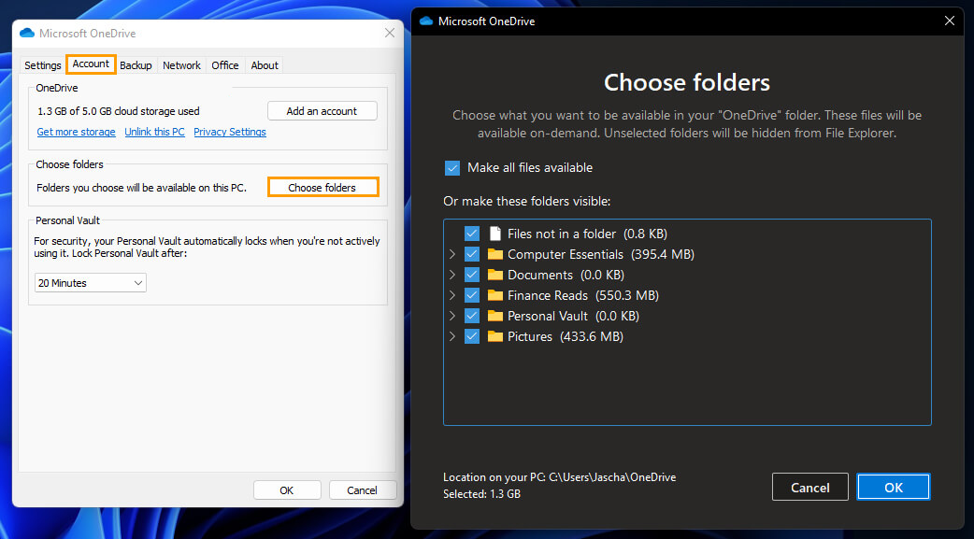Click the Location on your PC path text
Image resolution: width=974 pixels, height=539 pixels.
pyautogui.click(x=559, y=477)
